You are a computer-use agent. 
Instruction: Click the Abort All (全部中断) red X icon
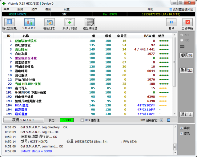pyautogui.click(x=187, y=22)
